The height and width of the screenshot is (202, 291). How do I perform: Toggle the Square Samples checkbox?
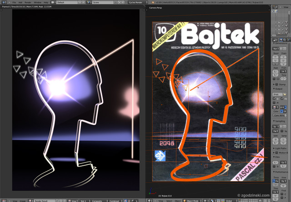(282, 131)
